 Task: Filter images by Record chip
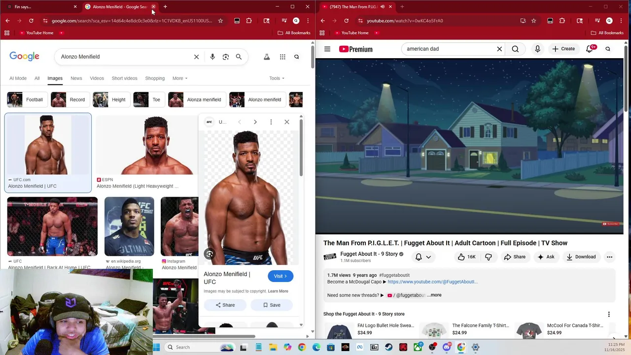pyautogui.click(x=70, y=100)
